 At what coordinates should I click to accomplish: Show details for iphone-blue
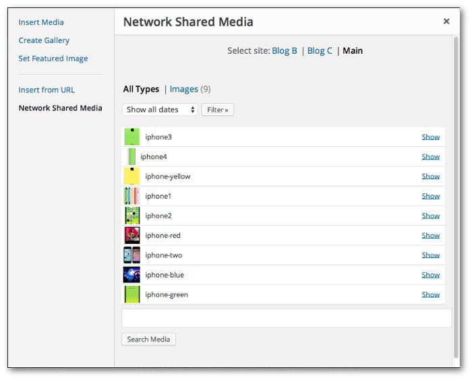click(431, 275)
